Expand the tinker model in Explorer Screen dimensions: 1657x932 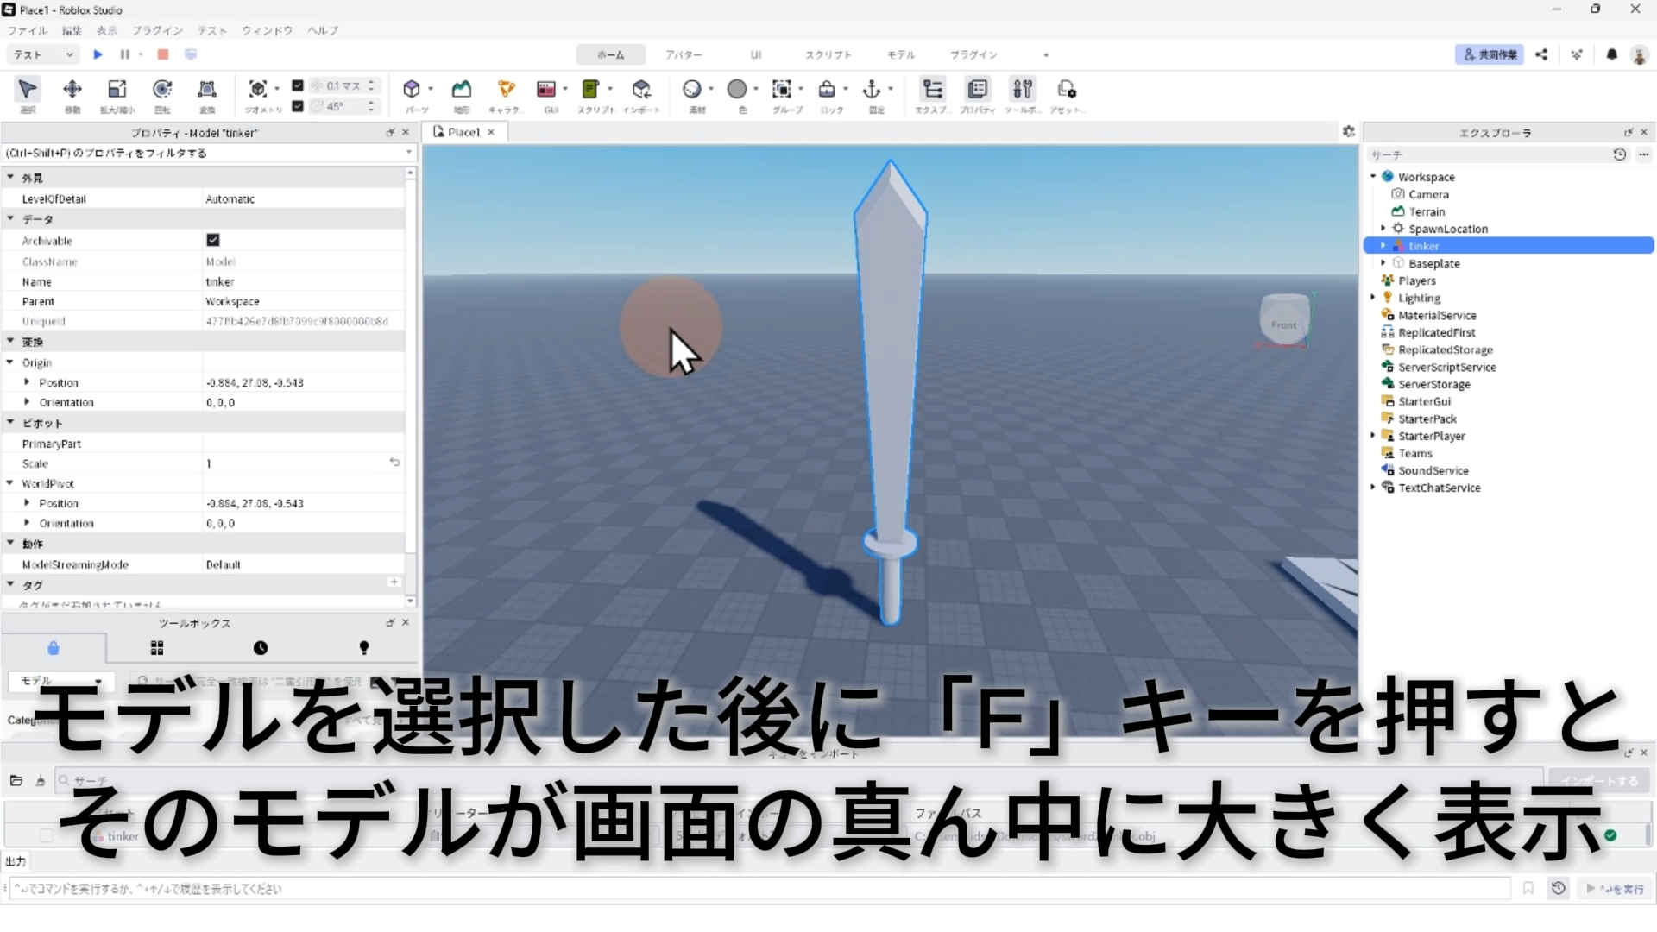(1383, 246)
